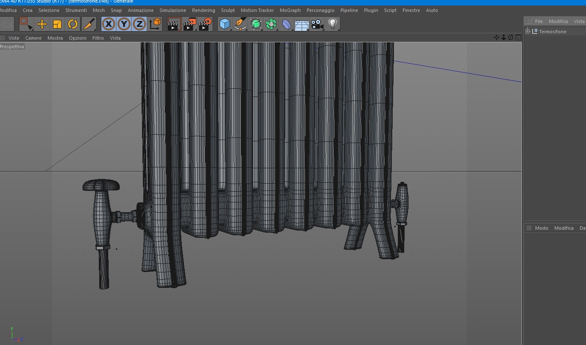
Task: Click the Camera object icon
Action: click(317, 24)
